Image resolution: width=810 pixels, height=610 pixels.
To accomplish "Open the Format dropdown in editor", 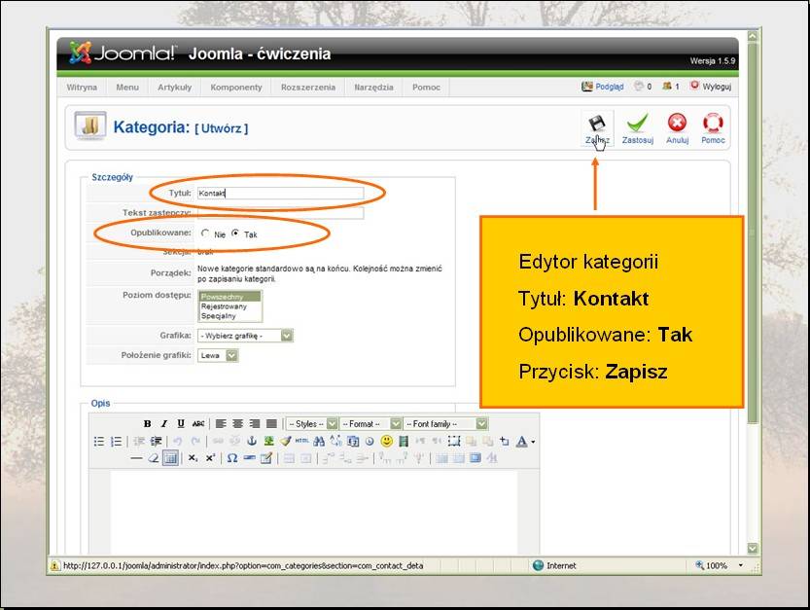I will click(x=370, y=424).
